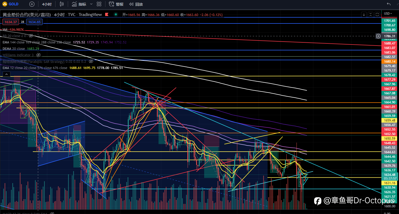Click the 1626.35 price axis label
This screenshot has height=214, width=399.
coord(390,192)
